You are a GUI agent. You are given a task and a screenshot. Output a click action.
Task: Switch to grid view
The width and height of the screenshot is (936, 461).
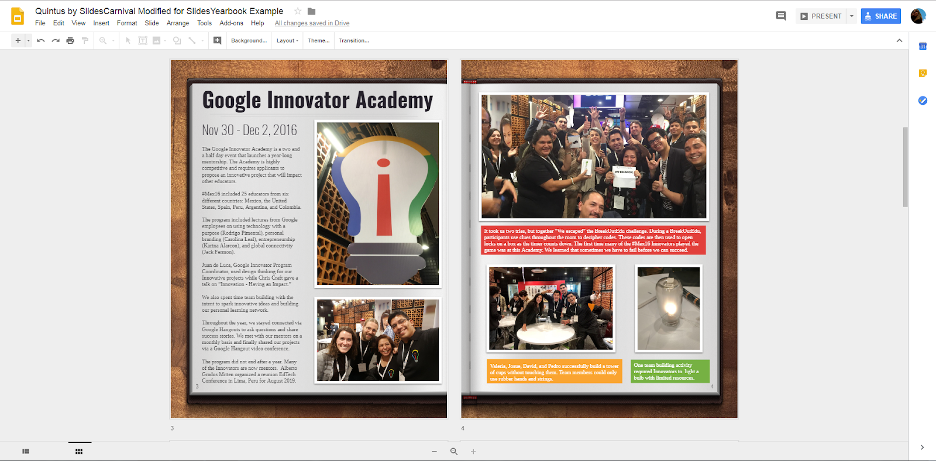79,451
